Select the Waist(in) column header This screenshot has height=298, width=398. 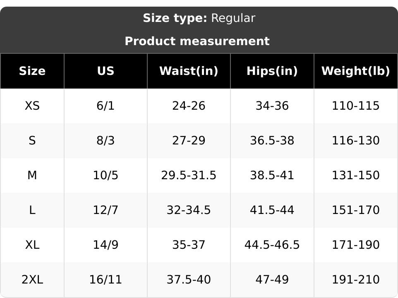coord(189,71)
